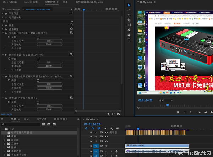Select the Ripple Edit tool

(x=129, y=15)
